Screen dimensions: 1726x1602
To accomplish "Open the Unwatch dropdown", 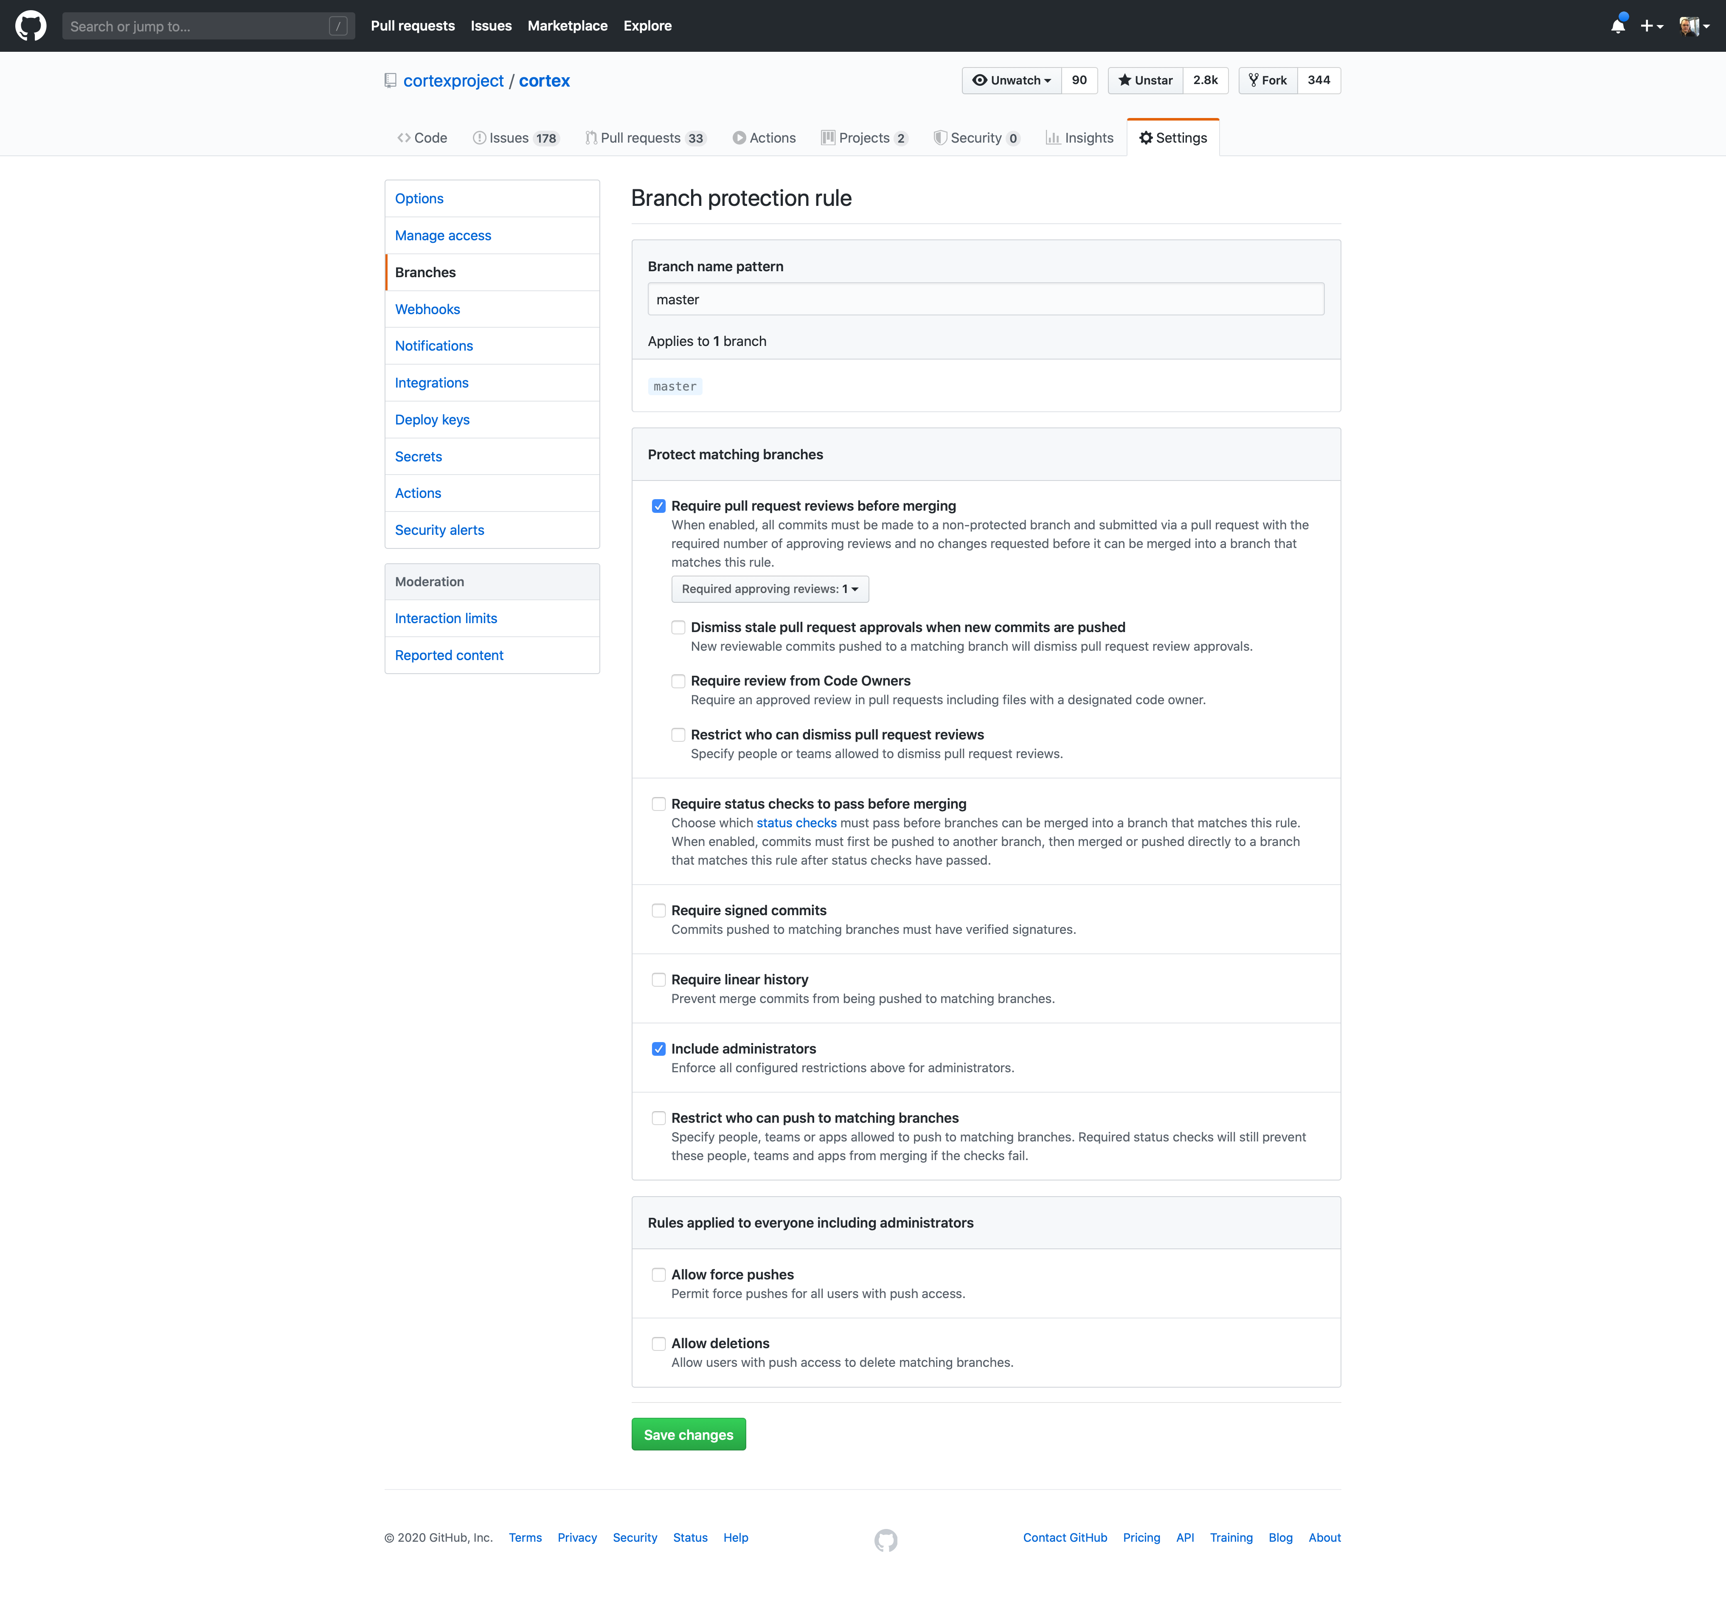I will pyautogui.click(x=1011, y=80).
